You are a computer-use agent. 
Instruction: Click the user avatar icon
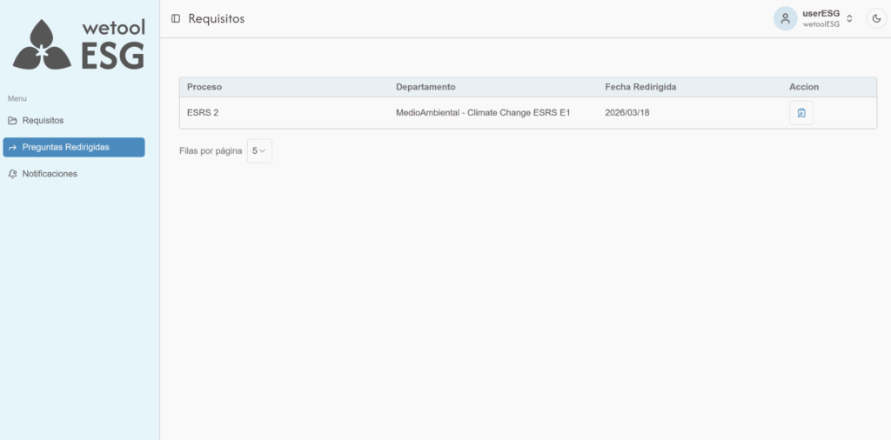[785, 18]
